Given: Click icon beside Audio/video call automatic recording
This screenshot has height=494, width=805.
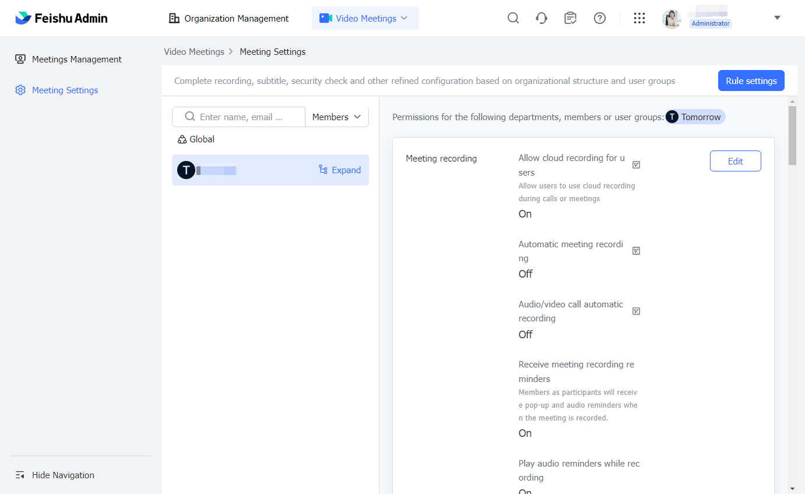Looking at the screenshot, I should coord(637,311).
